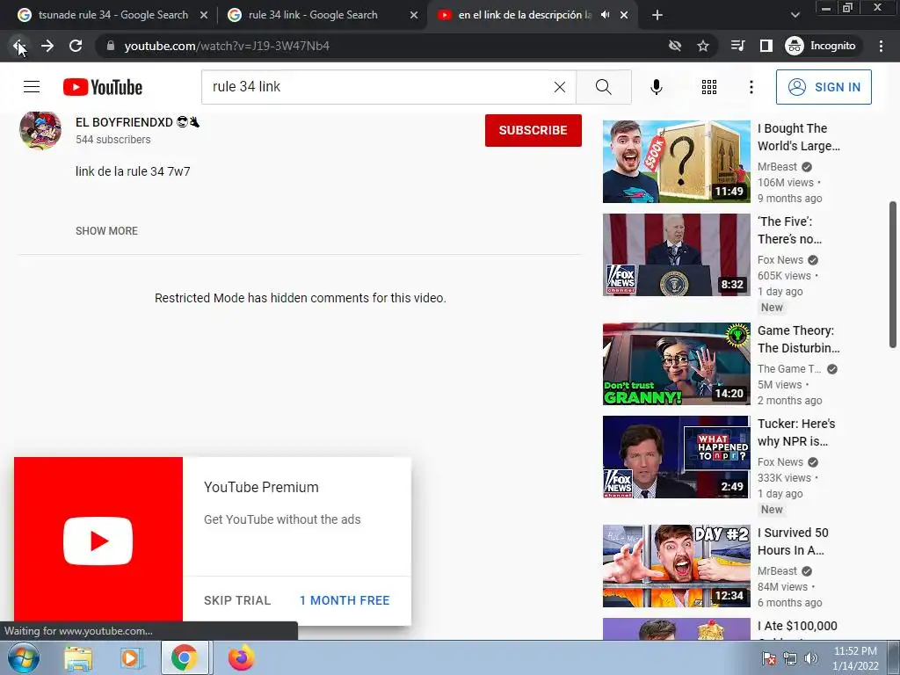Go forward using the browser forward arrow
Viewport: 900px width, 675px height.
coord(47,46)
